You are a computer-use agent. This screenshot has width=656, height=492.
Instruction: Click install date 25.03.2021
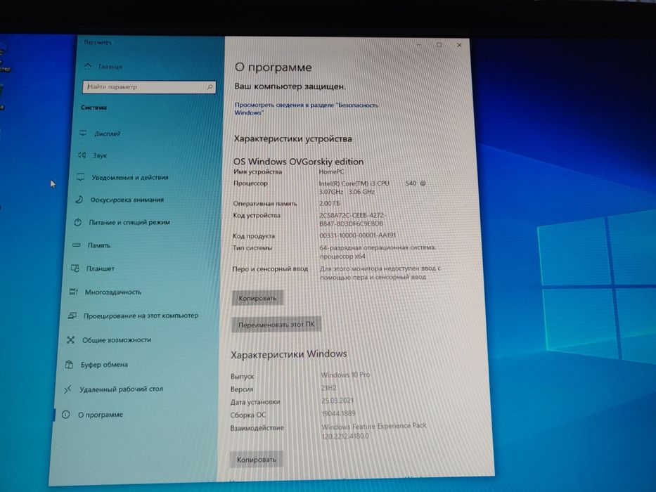(x=337, y=401)
